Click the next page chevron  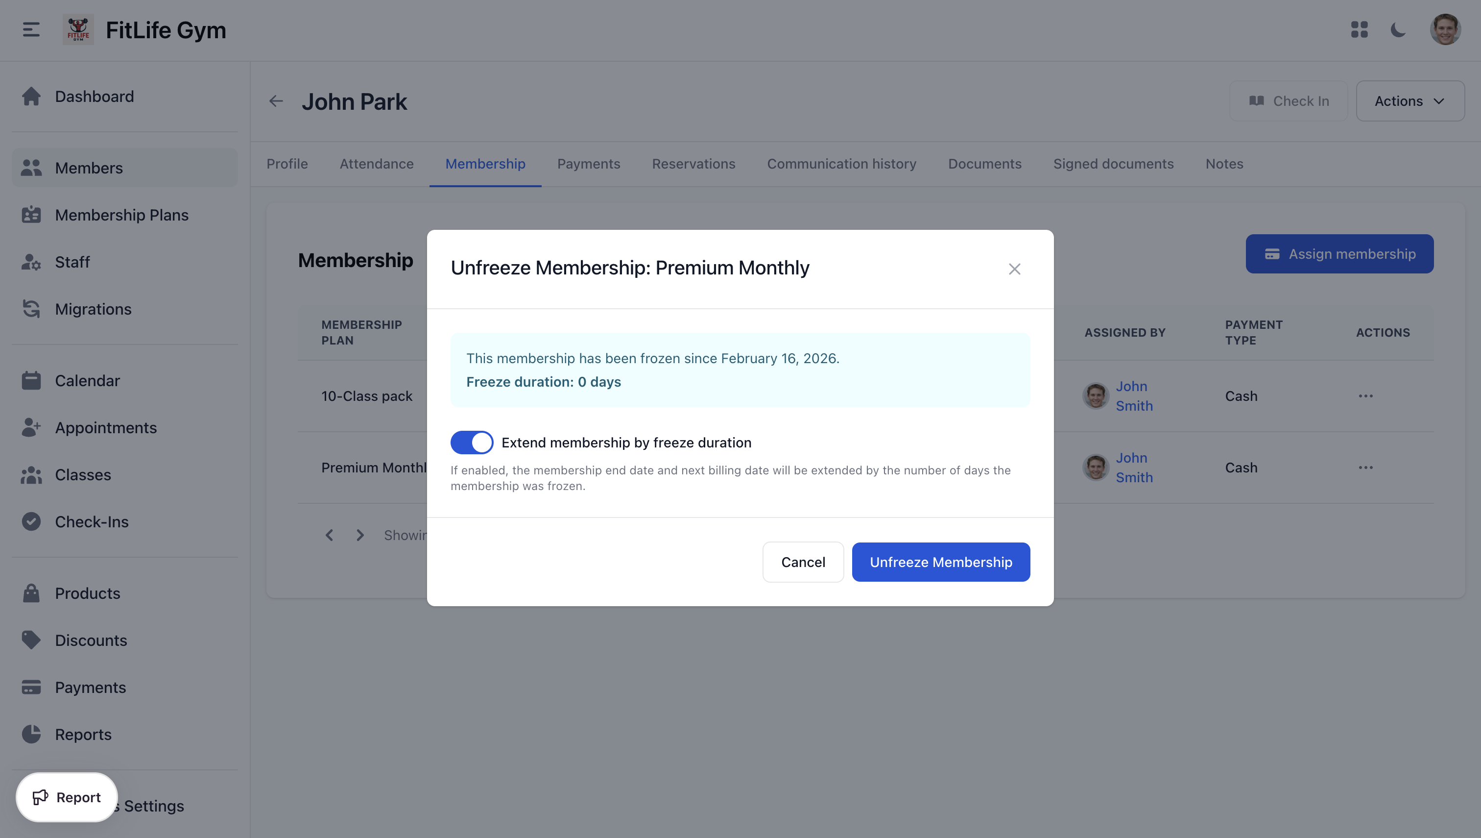pos(360,535)
